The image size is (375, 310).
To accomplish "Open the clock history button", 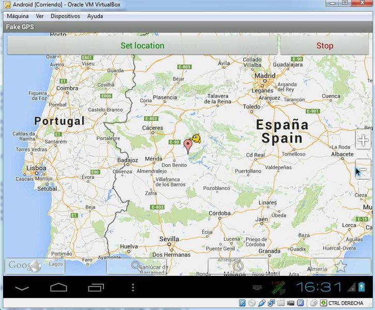I will coord(238,266).
